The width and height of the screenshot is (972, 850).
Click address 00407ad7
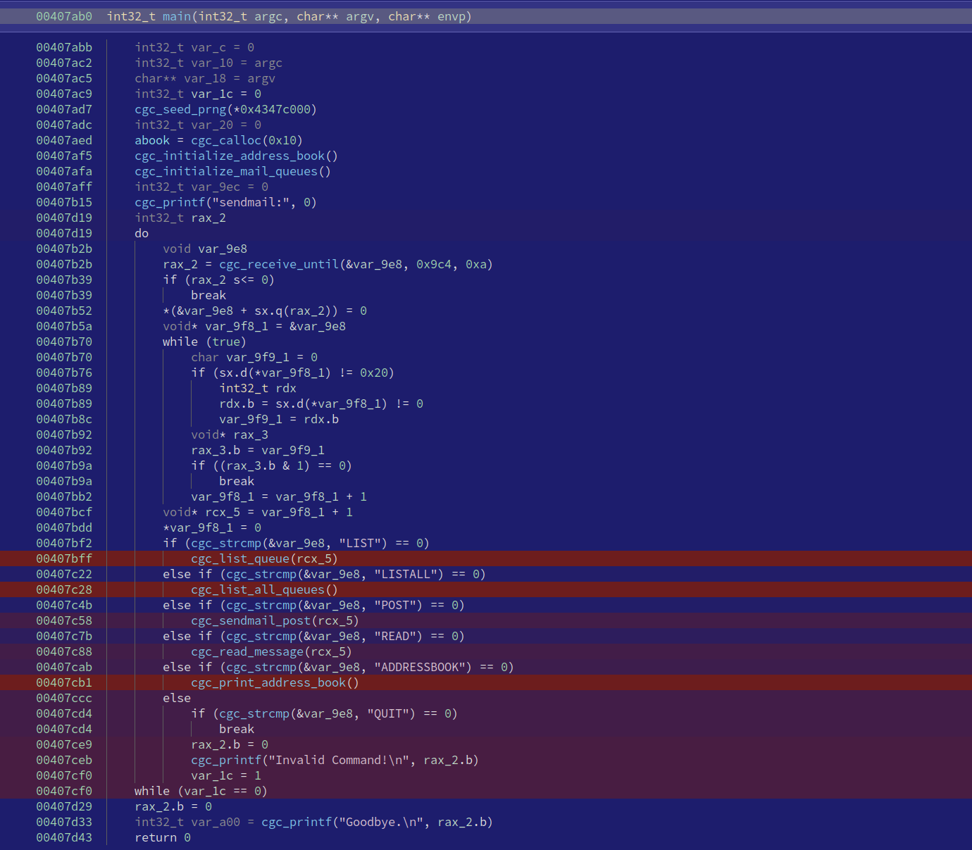[x=64, y=109]
